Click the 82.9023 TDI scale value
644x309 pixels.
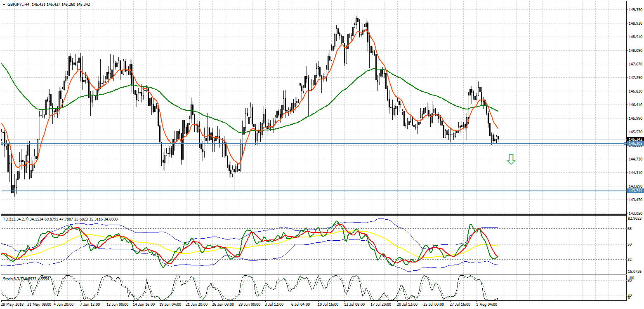click(x=635, y=219)
